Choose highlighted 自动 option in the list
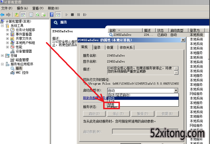The width and height of the screenshot is (210, 144). click(143, 98)
